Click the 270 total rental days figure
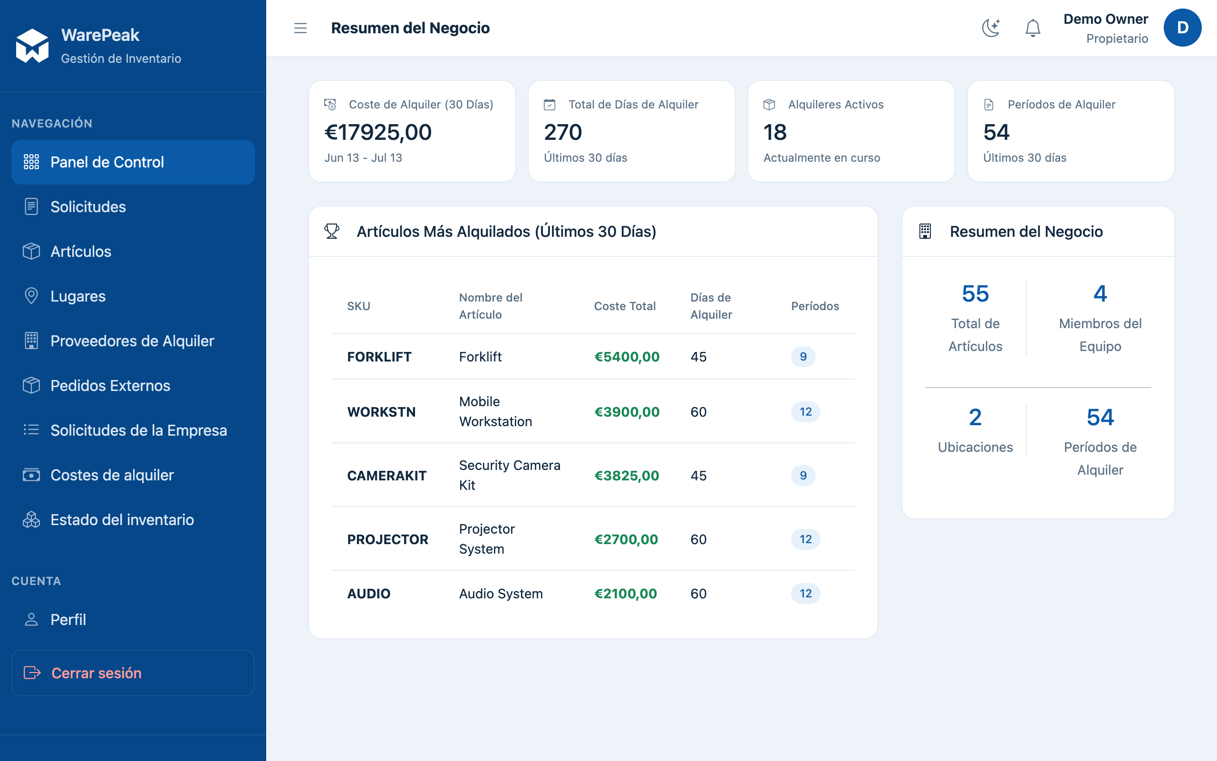The width and height of the screenshot is (1217, 761). tap(563, 132)
